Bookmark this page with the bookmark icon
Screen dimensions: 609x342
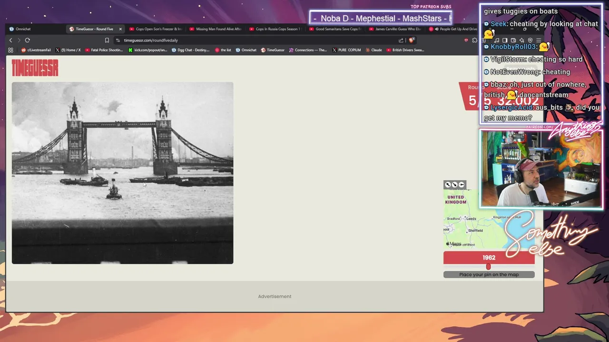[107, 40]
